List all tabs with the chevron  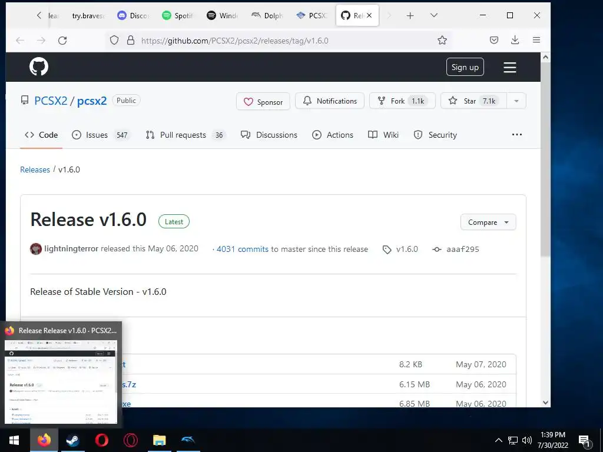point(434,15)
